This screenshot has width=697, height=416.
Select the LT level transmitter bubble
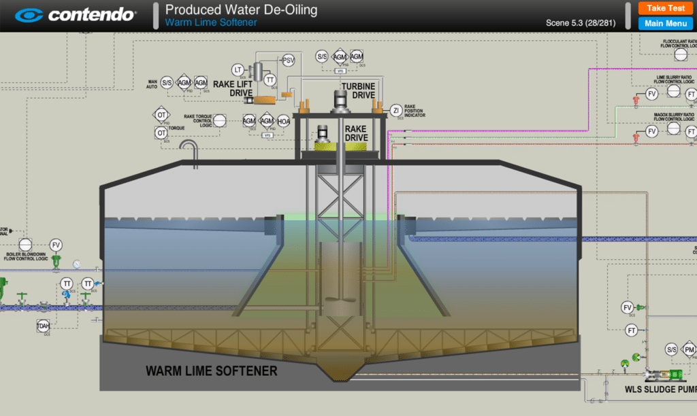click(x=238, y=70)
